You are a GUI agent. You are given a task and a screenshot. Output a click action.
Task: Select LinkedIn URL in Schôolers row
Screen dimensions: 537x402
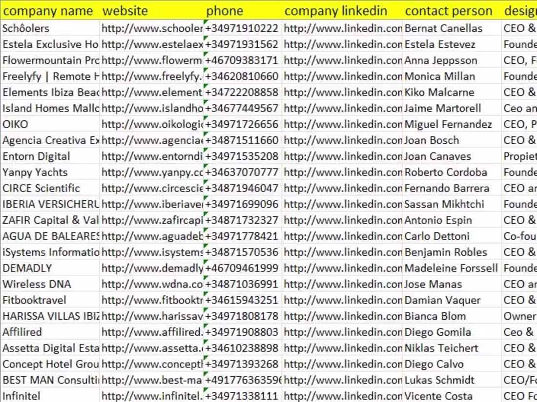343,28
